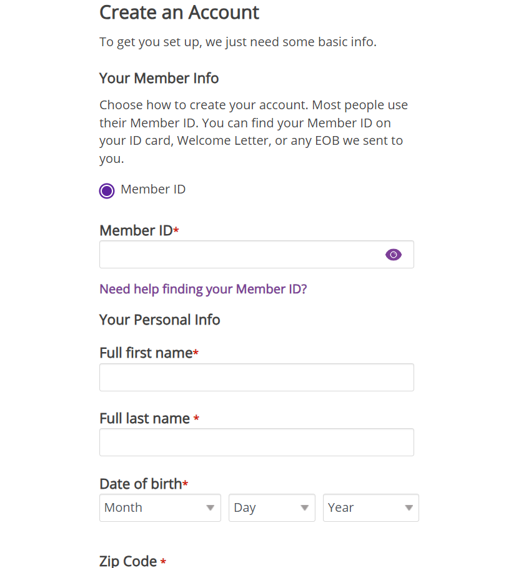Click the Your Personal Info section heading

tap(159, 319)
